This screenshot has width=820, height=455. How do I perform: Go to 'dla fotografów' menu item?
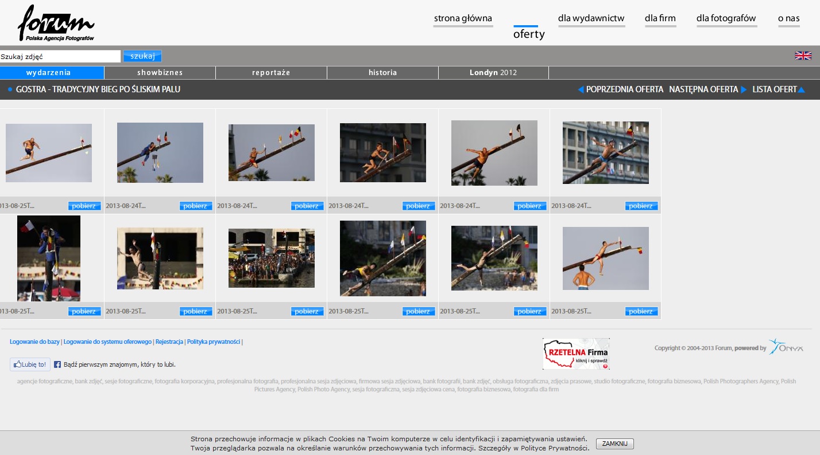click(726, 18)
